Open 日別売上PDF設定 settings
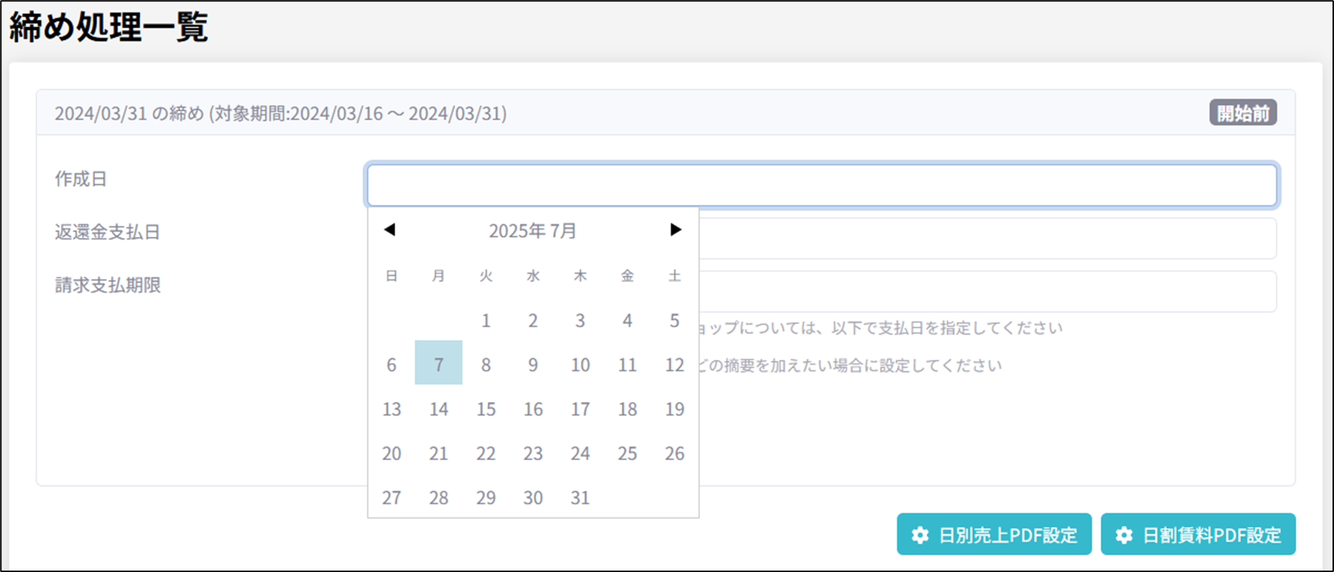This screenshot has height=572, width=1334. pyautogui.click(x=994, y=534)
